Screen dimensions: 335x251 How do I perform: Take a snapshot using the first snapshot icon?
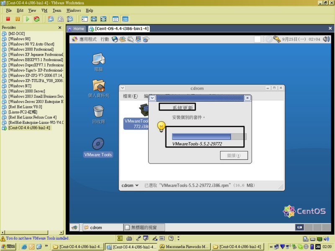51,19
